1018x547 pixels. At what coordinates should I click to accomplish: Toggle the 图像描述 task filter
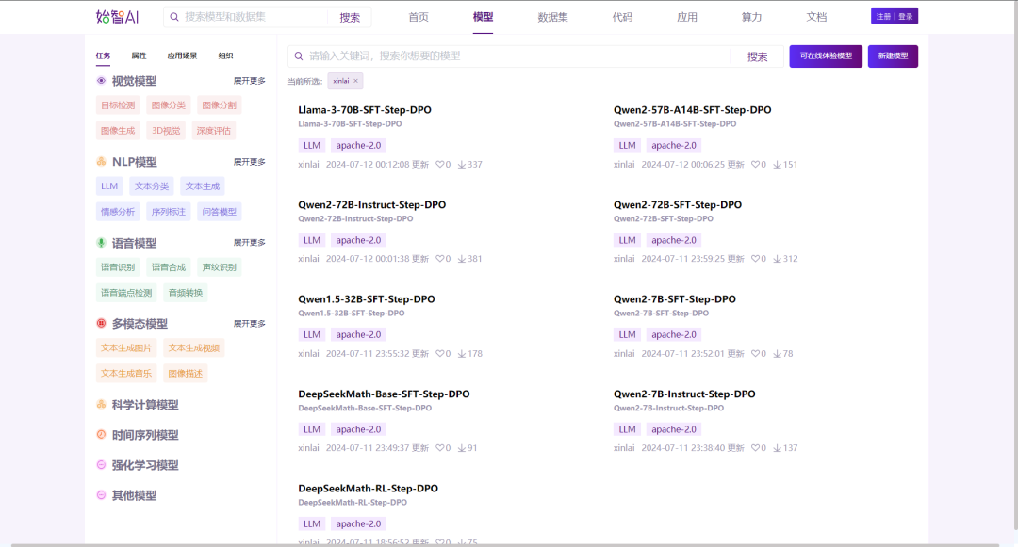pyautogui.click(x=186, y=374)
